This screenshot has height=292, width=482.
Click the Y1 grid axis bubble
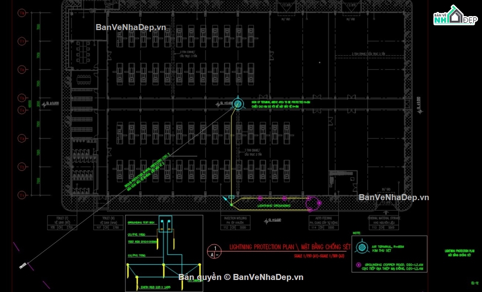[x=22, y=195]
